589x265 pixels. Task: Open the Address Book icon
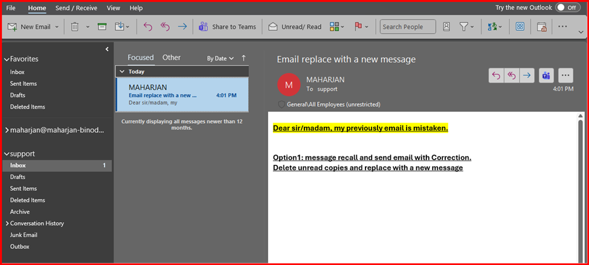click(446, 27)
